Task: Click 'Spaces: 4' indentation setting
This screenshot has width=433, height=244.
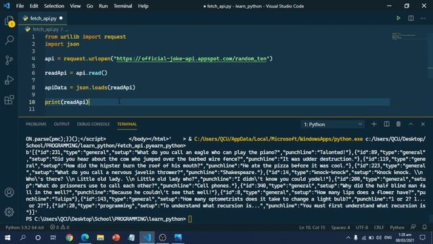Action: pyautogui.click(x=340, y=228)
